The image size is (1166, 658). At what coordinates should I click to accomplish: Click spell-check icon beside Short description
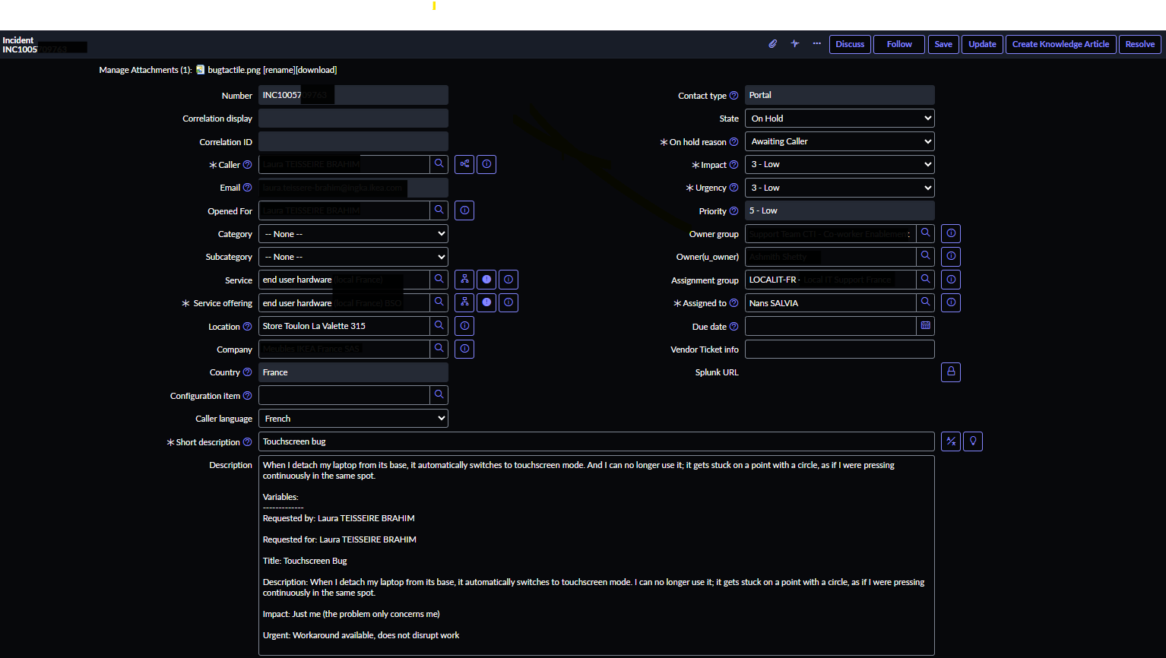(951, 441)
